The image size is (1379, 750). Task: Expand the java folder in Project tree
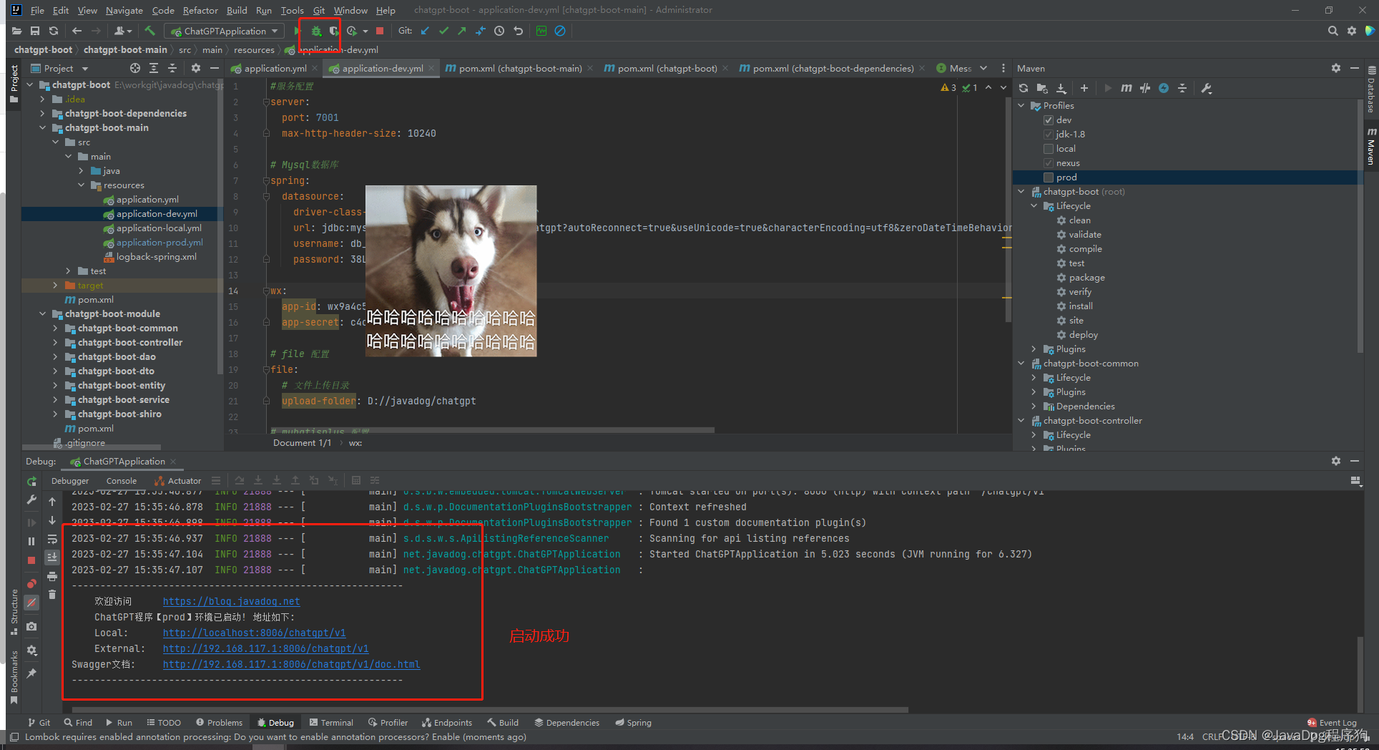coord(82,171)
